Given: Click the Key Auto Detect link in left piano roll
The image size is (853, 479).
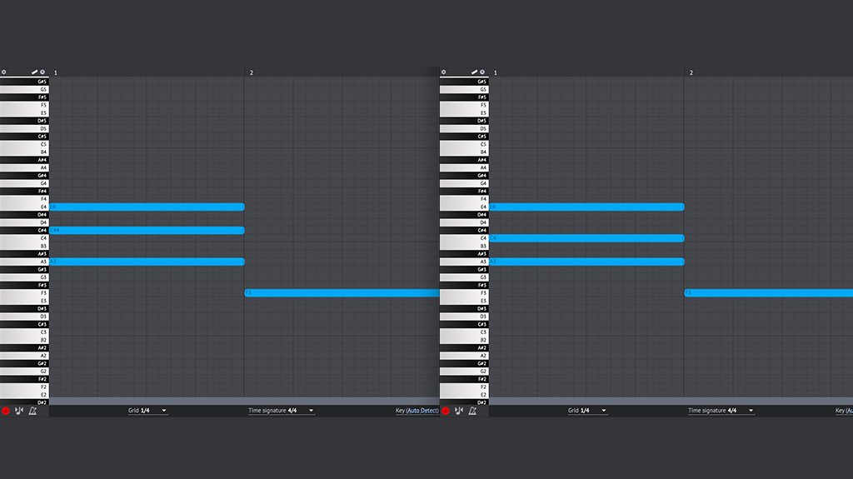Looking at the screenshot, I should point(422,411).
